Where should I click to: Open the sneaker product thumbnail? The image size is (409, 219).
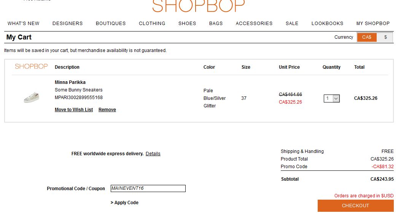(x=32, y=97)
